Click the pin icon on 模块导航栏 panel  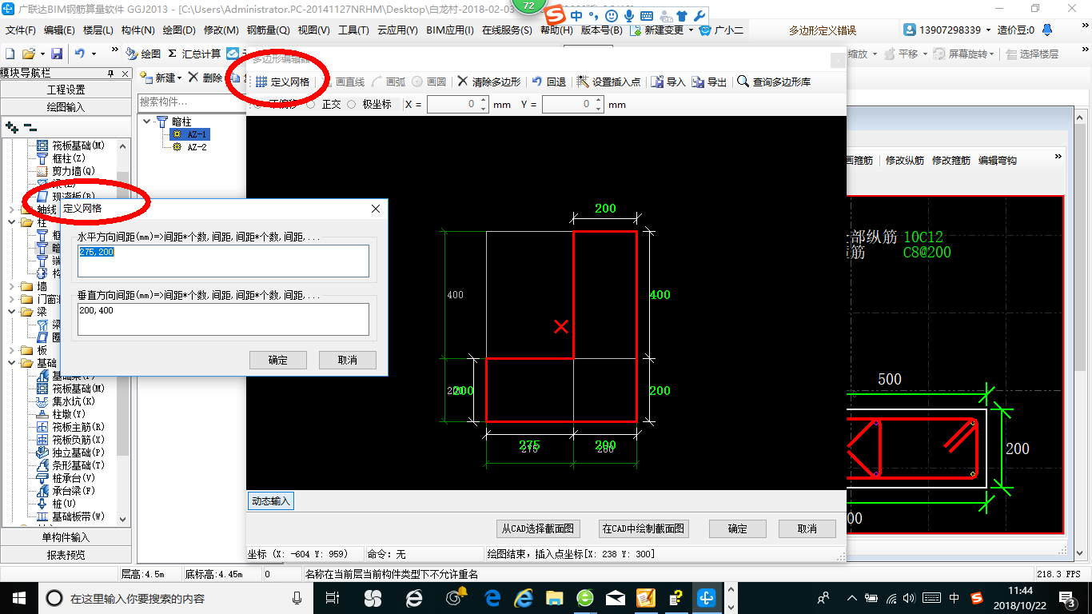click(x=111, y=74)
